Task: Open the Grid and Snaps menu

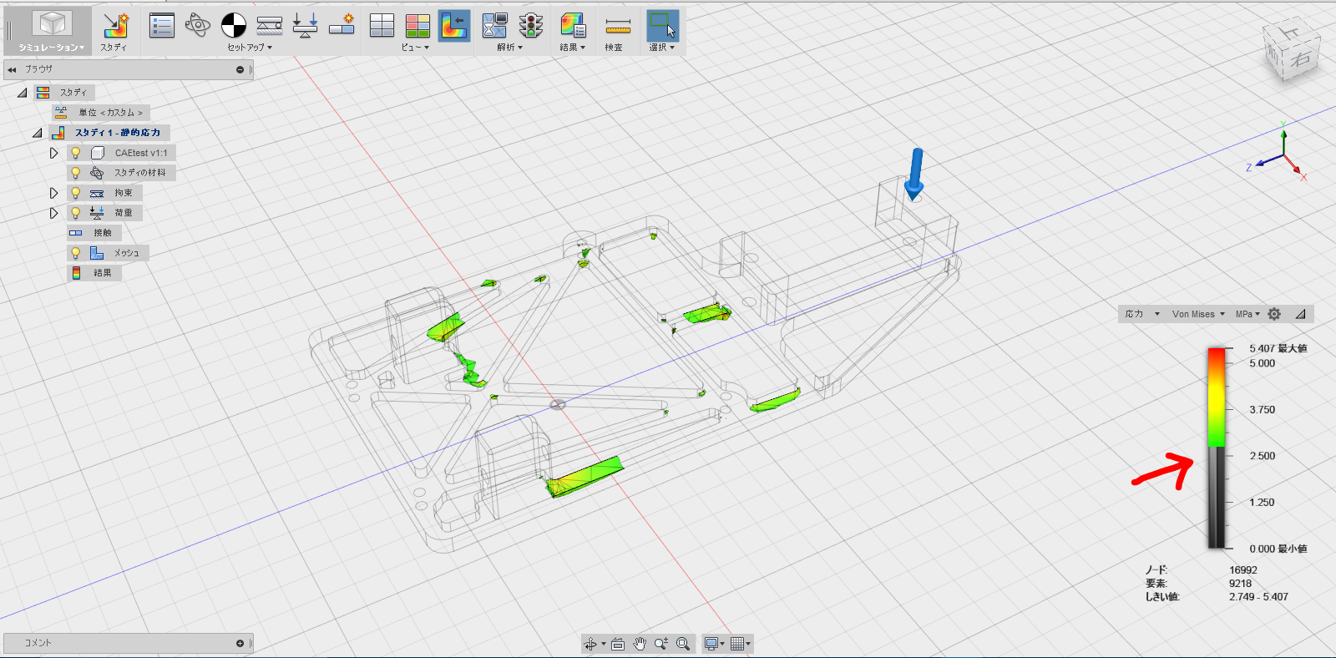Action: click(741, 644)
